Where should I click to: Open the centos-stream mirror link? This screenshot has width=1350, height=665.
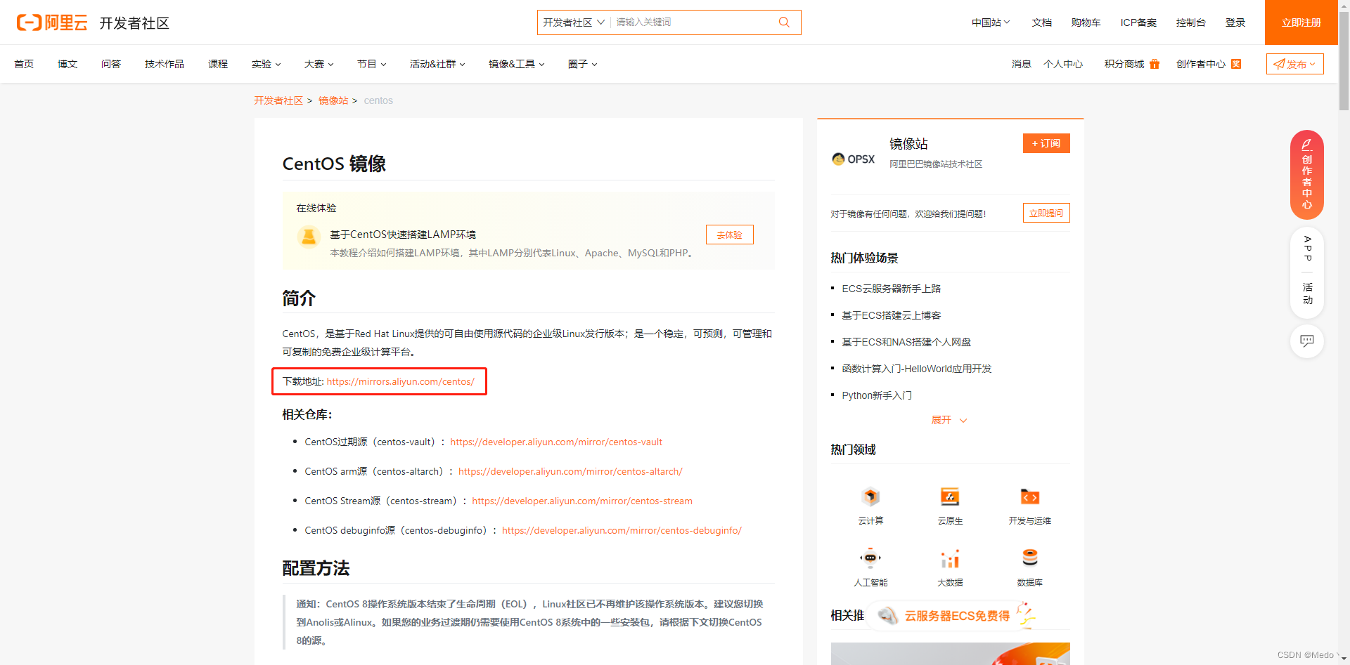(582, 501)
